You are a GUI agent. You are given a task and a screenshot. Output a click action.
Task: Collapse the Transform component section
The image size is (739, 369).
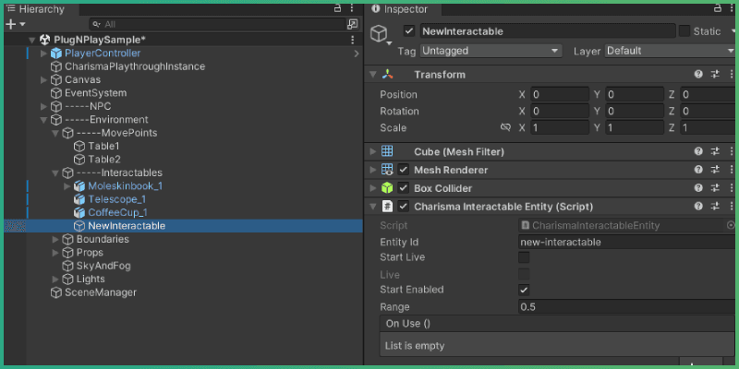373,75
